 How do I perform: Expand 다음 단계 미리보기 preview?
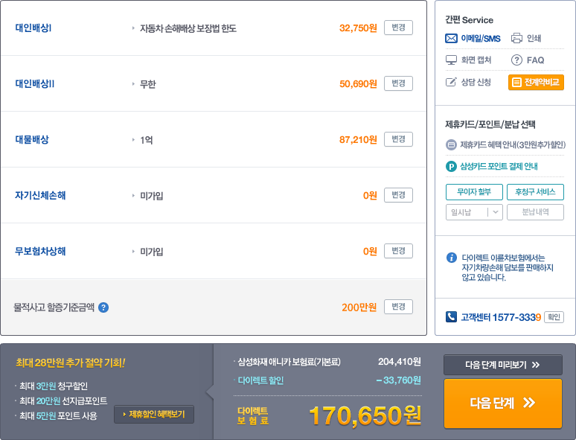tap(502, 365)
